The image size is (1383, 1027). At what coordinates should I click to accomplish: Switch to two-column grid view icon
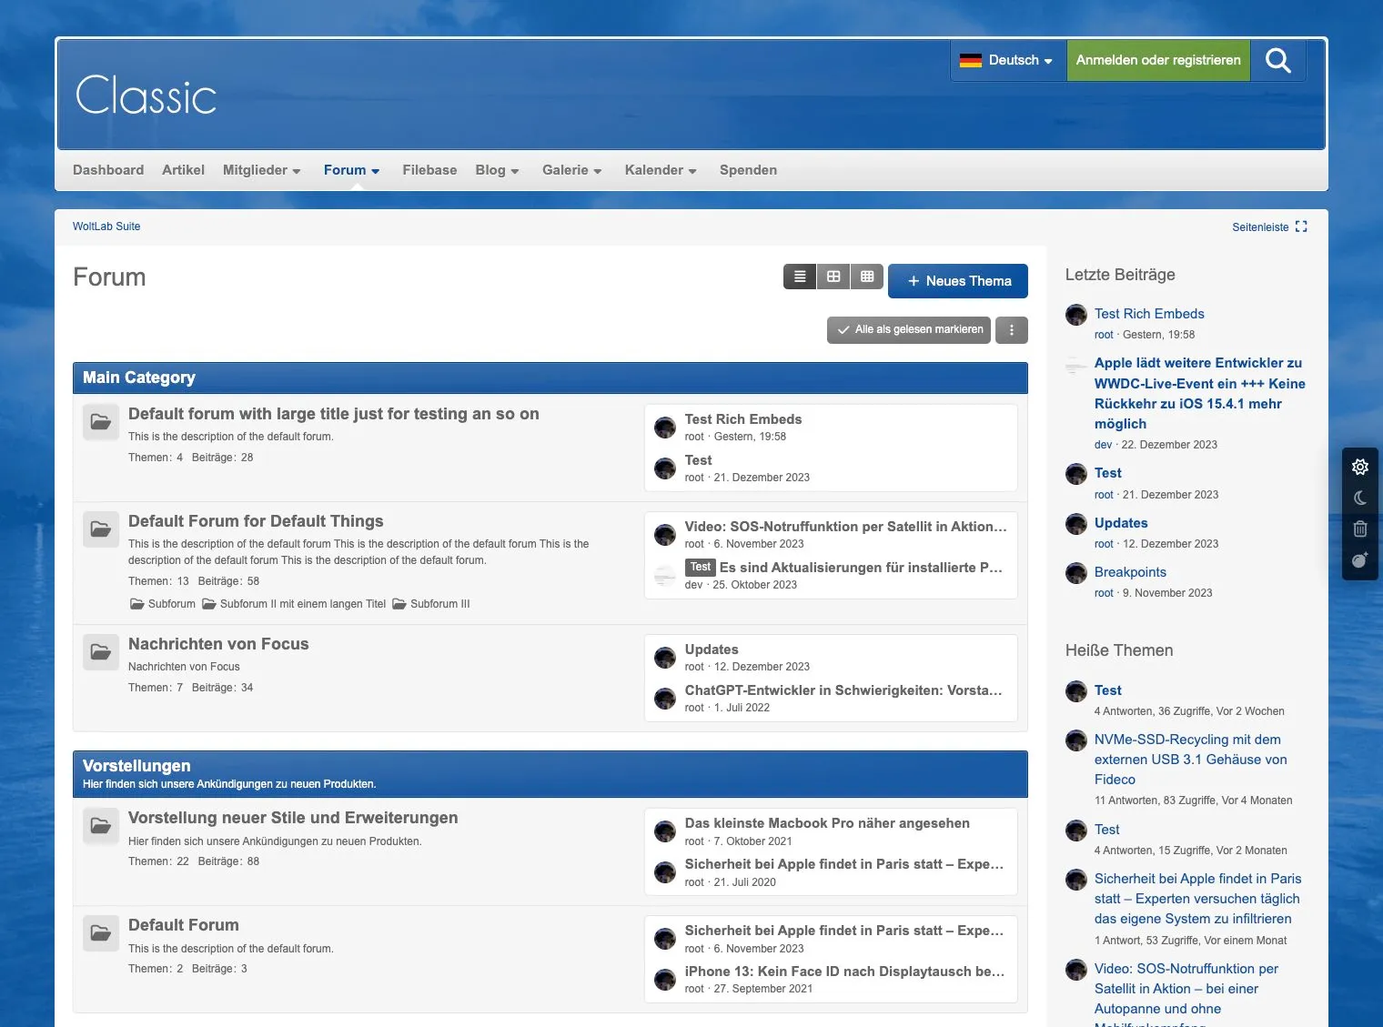coord(833,277)
